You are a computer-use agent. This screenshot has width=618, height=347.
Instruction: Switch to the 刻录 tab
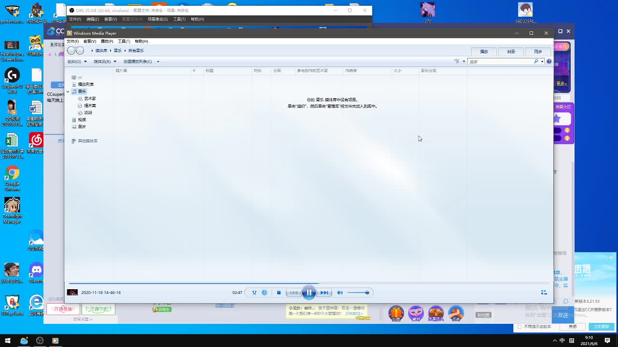coord(511,52)
